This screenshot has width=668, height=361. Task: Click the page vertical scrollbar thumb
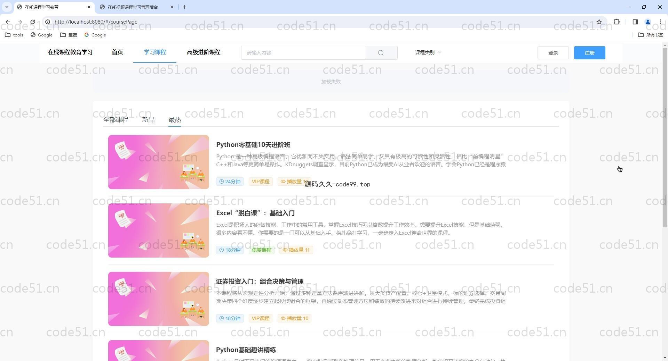click(x=665, y=137)
